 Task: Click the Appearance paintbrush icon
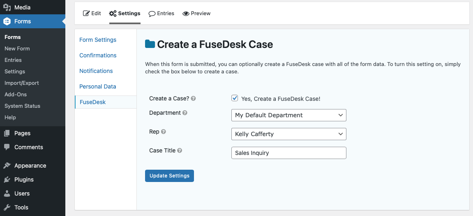pyautogui.click(x=7, y=166)
